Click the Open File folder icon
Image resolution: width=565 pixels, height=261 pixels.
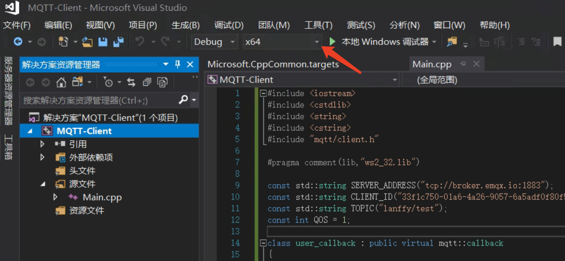point(87,42)
